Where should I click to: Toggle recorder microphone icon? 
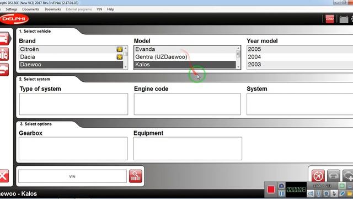pos(319,193)
